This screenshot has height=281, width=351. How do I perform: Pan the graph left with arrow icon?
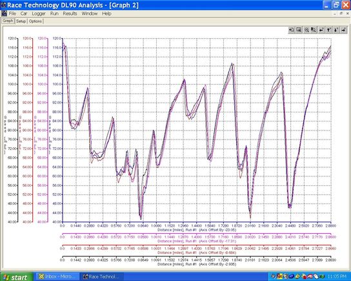coord(321,30)
